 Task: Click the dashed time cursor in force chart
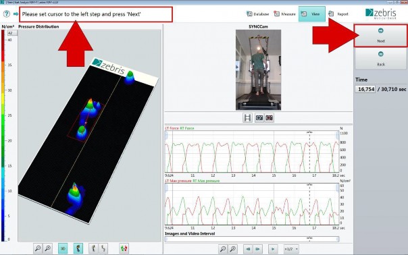(309, 152)
